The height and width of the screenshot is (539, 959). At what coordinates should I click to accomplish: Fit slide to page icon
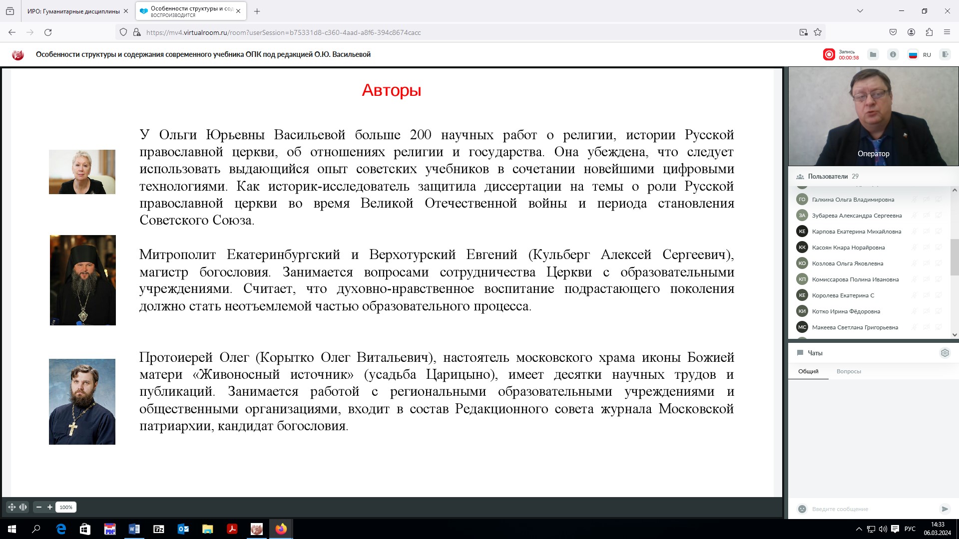[12, 507]
